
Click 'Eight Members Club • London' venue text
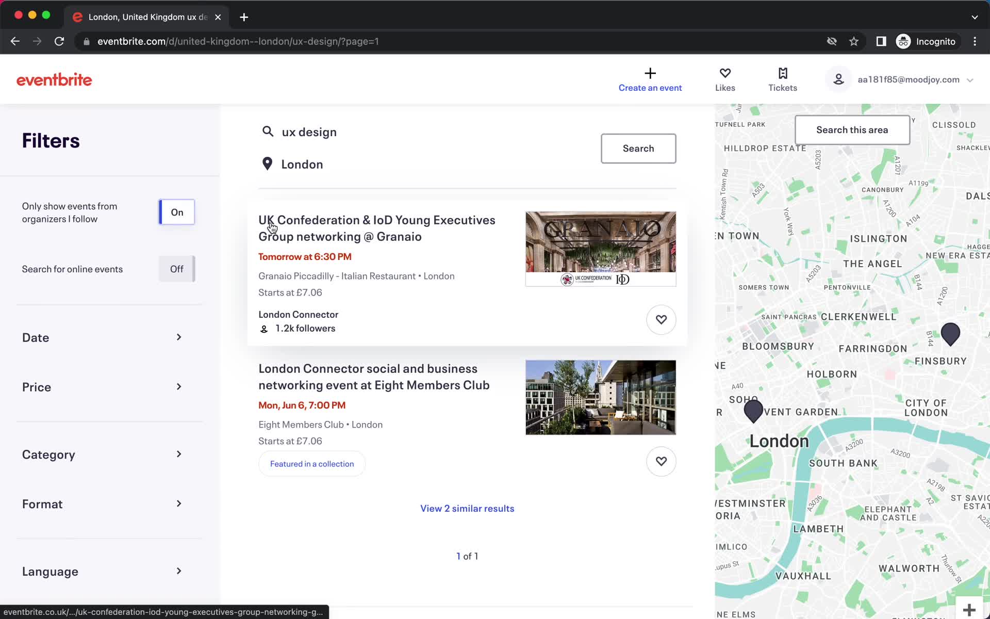(x=320, y=425)
